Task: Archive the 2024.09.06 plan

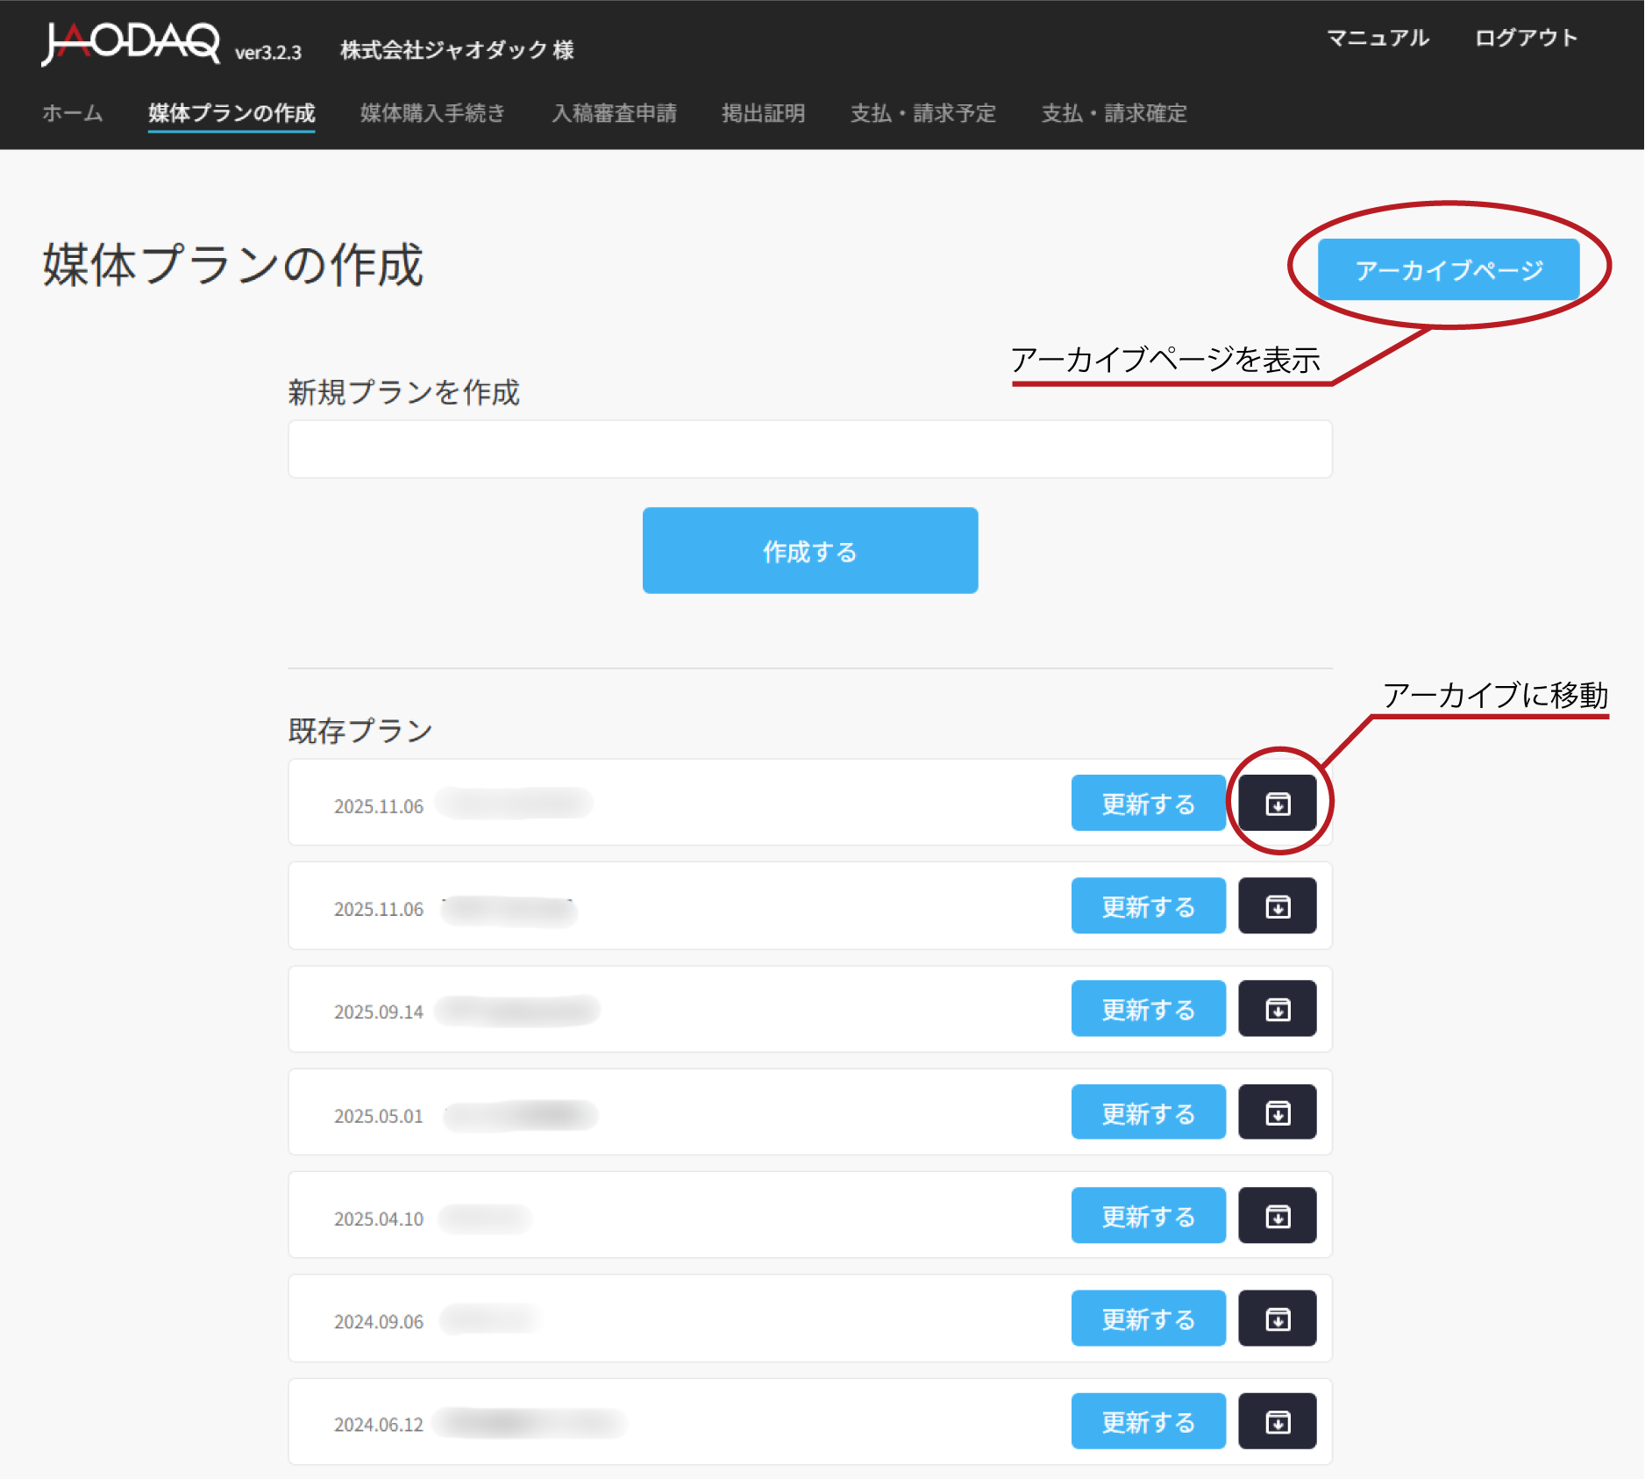Action: [x=1277, y=1319]
